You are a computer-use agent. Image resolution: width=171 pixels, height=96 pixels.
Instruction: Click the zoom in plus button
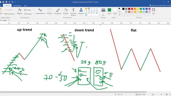pyautogui.click(x=167, y=94)
